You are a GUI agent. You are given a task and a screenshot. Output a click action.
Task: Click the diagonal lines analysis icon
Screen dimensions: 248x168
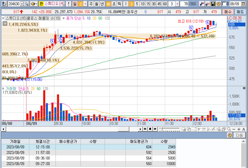point(214,129)
